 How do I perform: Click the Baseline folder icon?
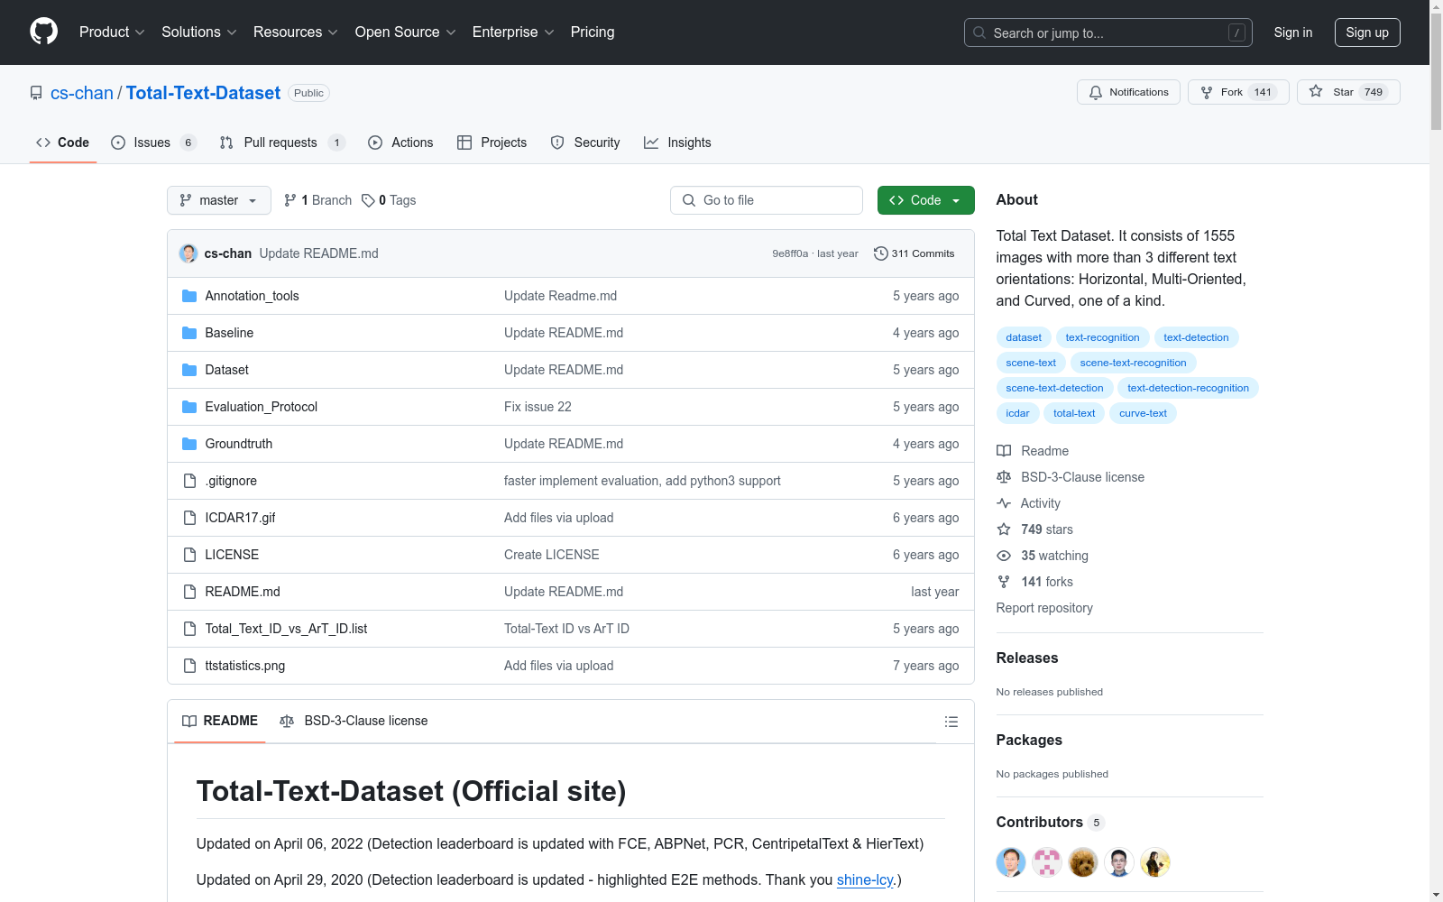coord(189,333)
